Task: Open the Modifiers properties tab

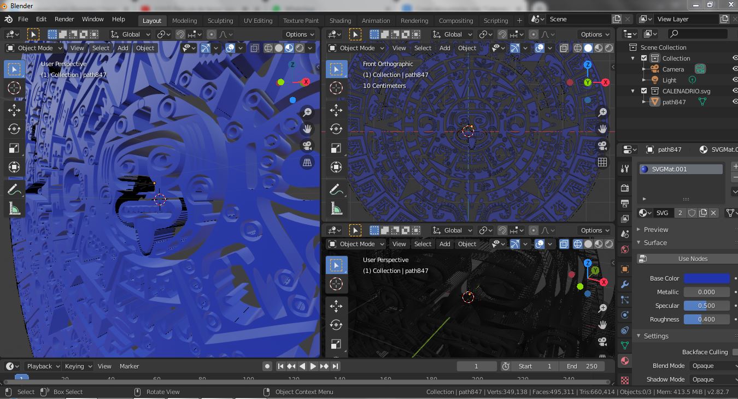Action: click(x=625, y=284)
